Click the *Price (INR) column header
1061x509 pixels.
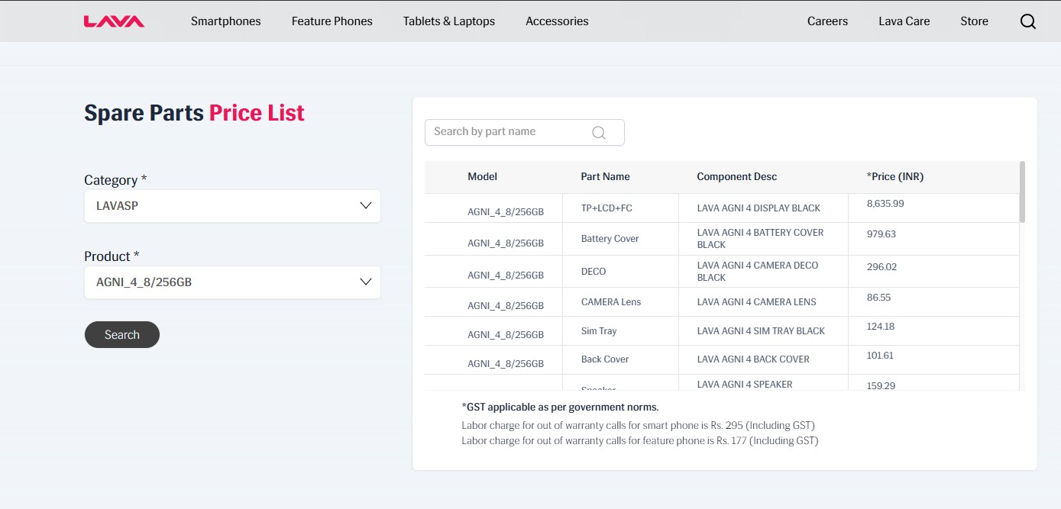point(894,176)
